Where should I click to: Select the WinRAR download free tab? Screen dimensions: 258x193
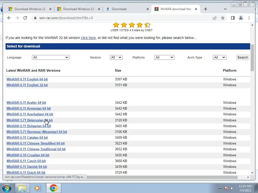point(176,9)
